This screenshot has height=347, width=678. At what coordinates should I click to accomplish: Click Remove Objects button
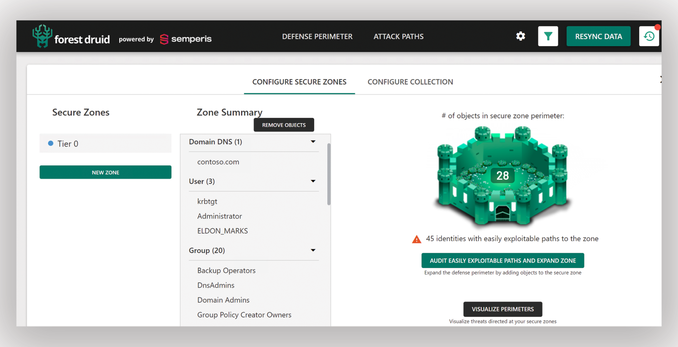(284, 125)
